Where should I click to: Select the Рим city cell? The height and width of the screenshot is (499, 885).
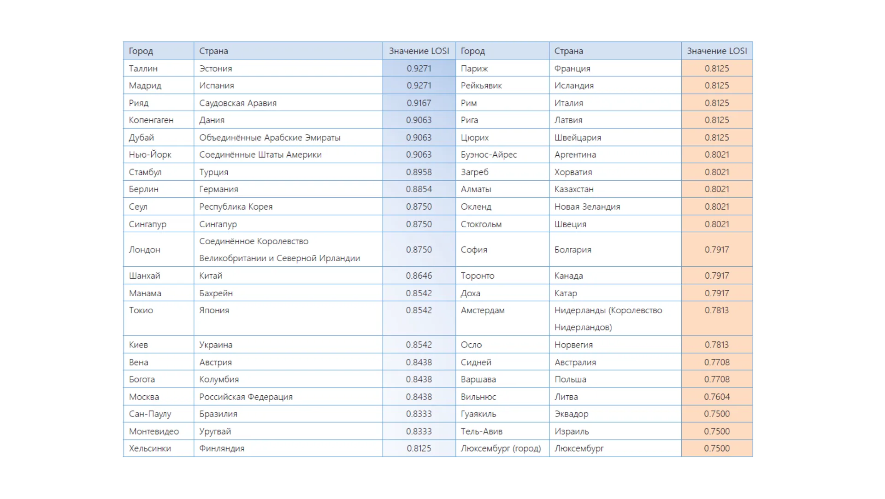click(x=502, y=103)
